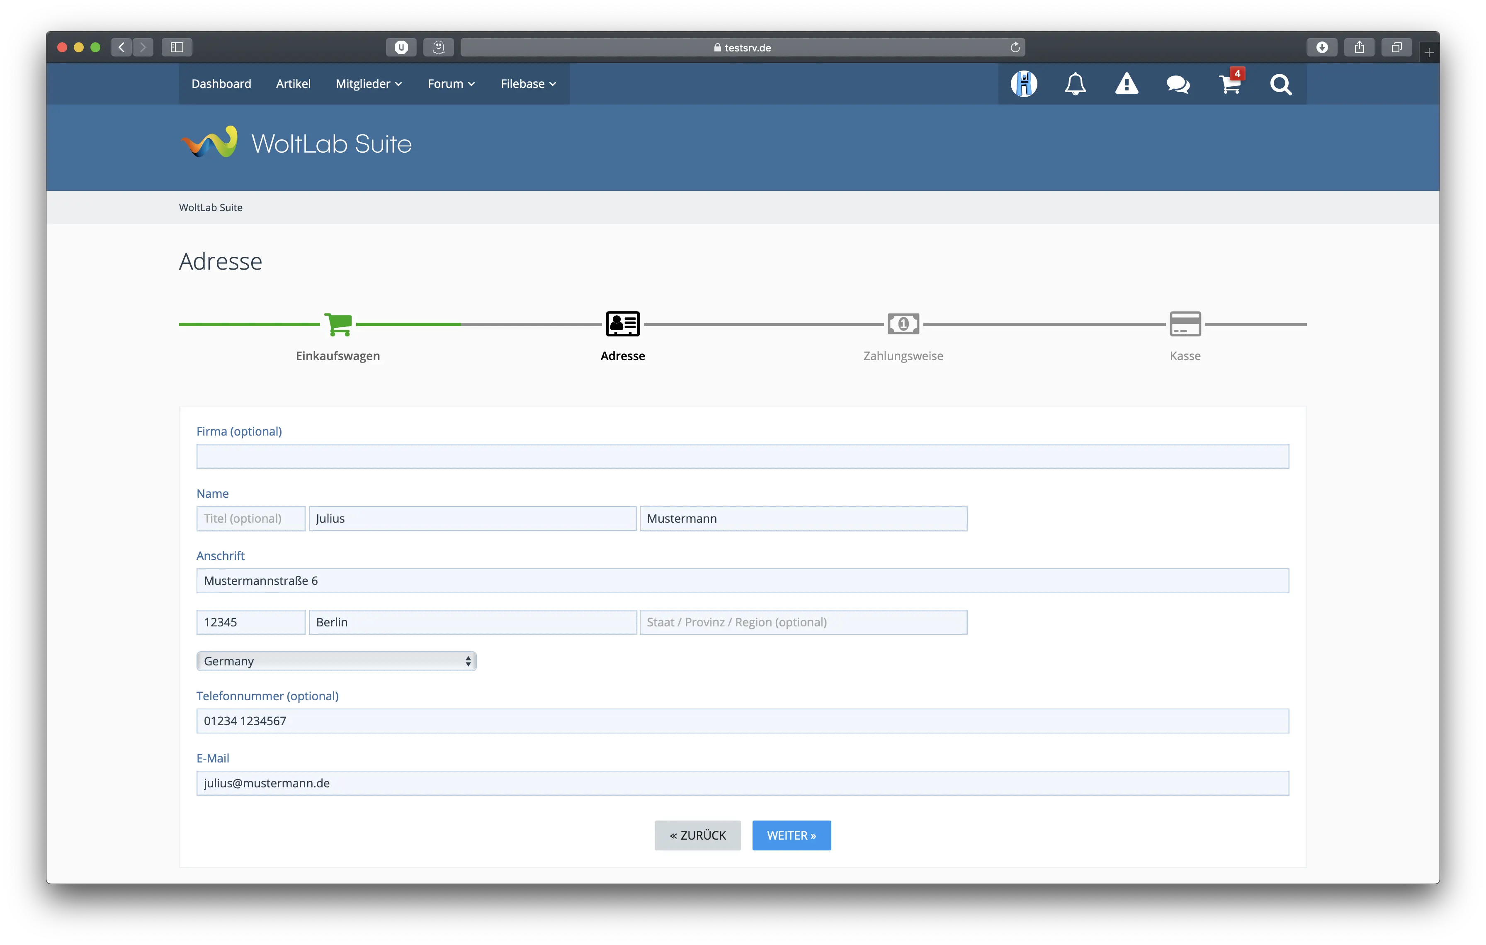The width and height of the screenshot is (1486, 945).
Task: Click the notifications bell icon
Action: pos(1075,84)
